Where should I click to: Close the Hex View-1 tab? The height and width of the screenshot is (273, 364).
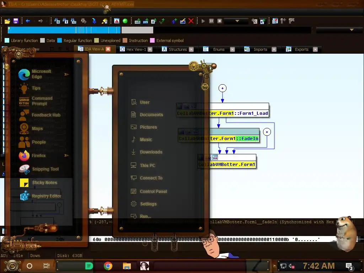(150, 49)
